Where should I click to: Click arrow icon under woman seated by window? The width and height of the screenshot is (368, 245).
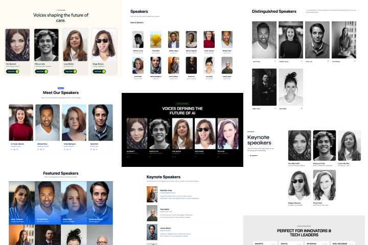(x=354, y=61)
